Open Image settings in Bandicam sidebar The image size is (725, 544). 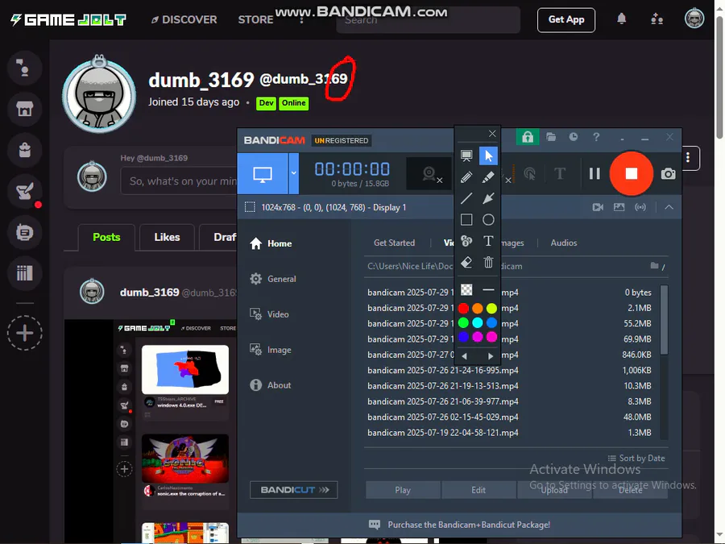point(271,350)
